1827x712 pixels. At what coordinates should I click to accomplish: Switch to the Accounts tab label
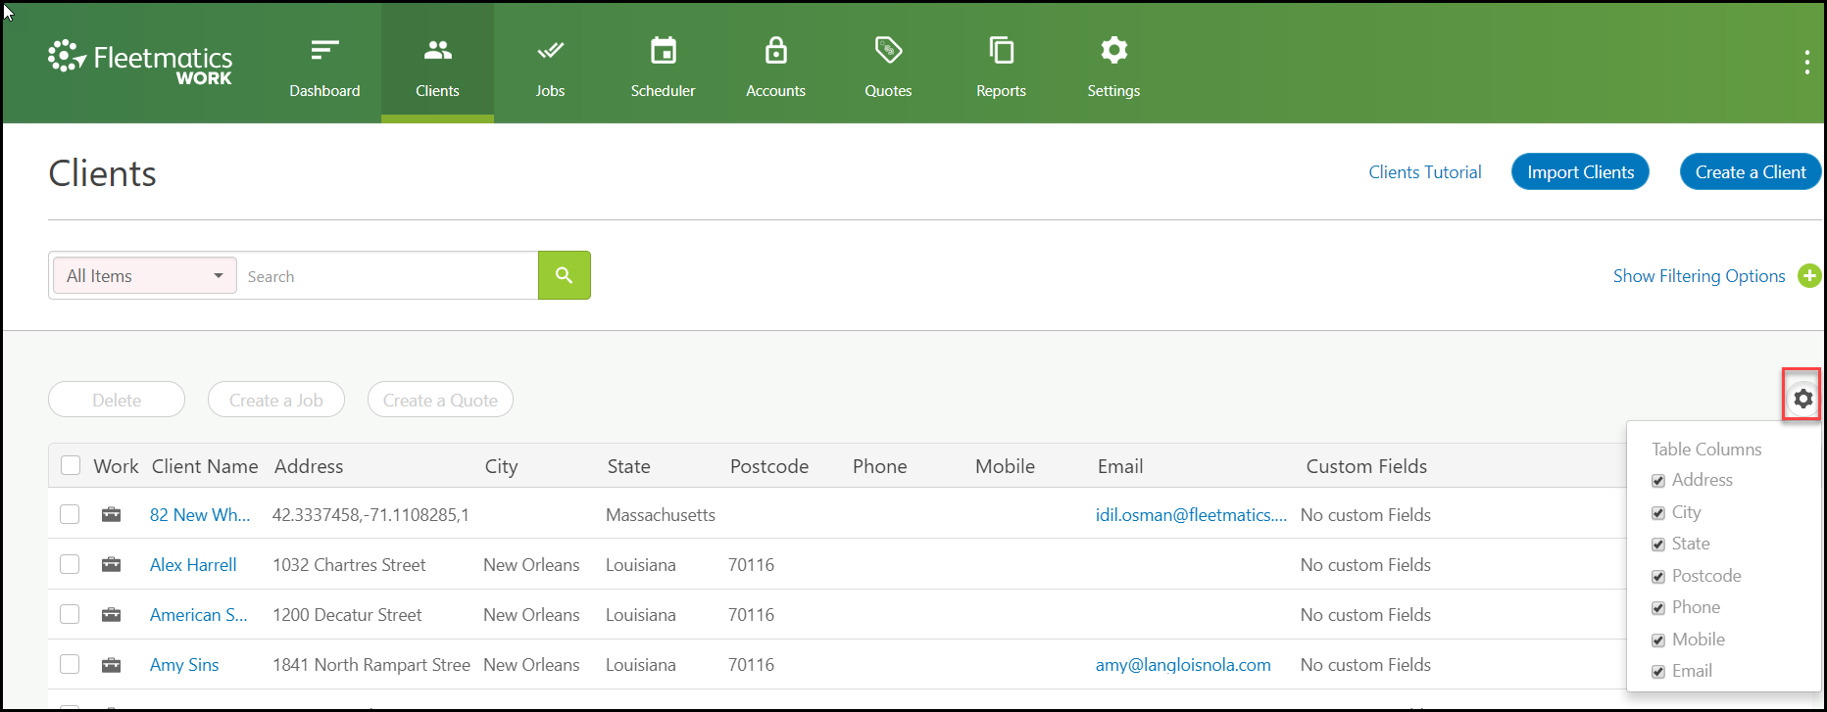click(775, 91)
